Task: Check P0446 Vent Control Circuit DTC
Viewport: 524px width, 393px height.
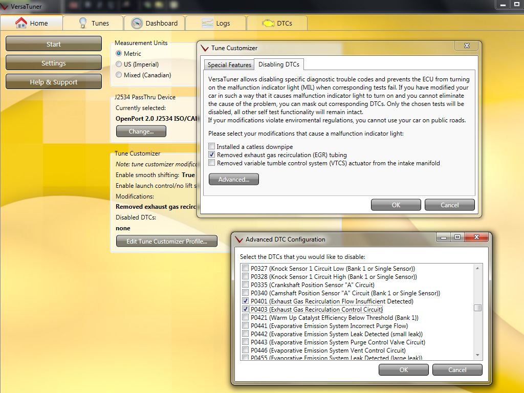Action: point(245,350)
